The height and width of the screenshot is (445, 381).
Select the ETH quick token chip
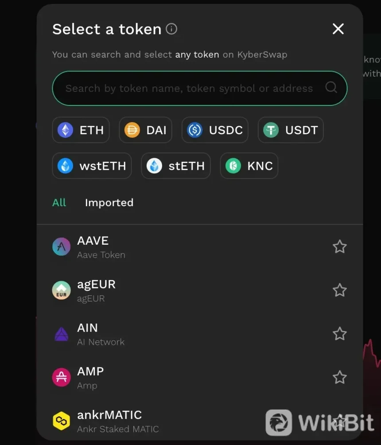point(81,130)
